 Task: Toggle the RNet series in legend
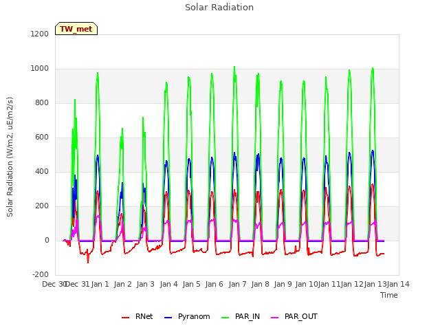coord(137,316)
